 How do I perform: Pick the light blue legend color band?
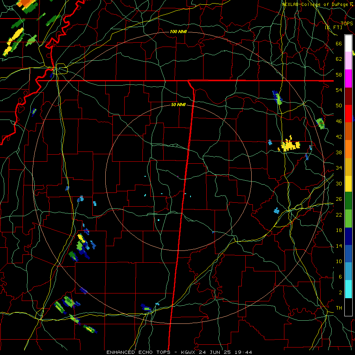348,271
